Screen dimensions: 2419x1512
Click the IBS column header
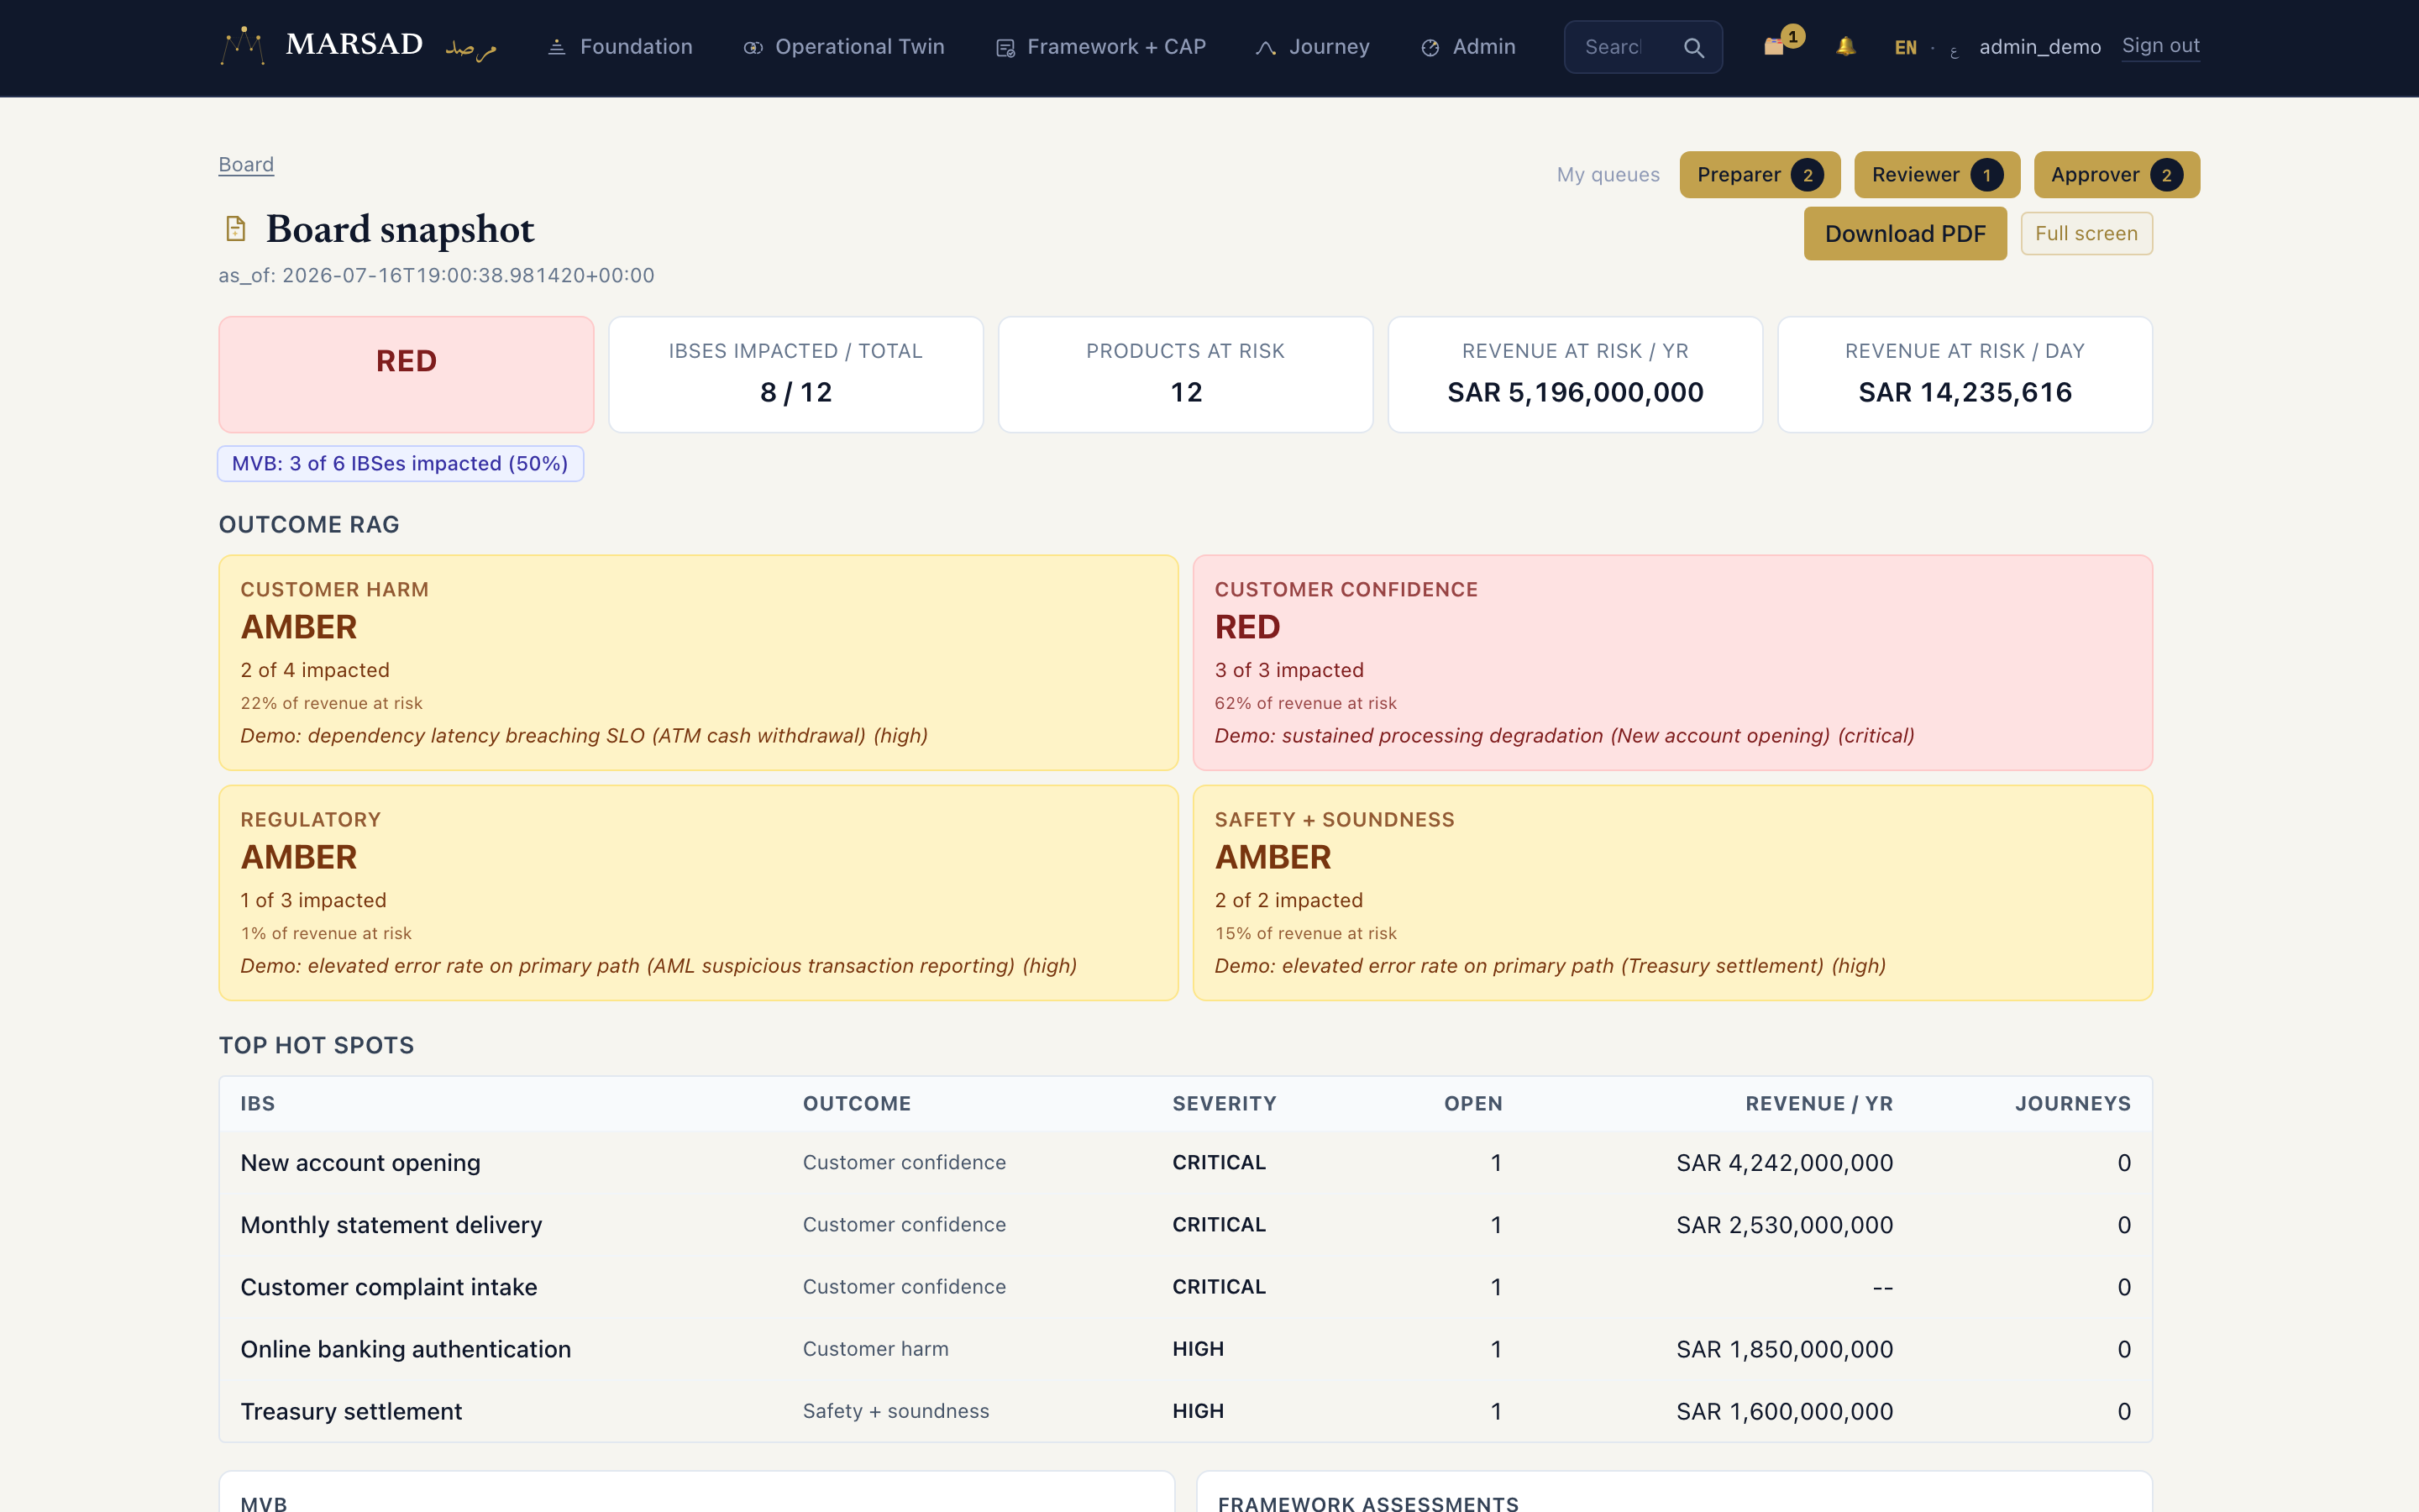click(258, 1104)
